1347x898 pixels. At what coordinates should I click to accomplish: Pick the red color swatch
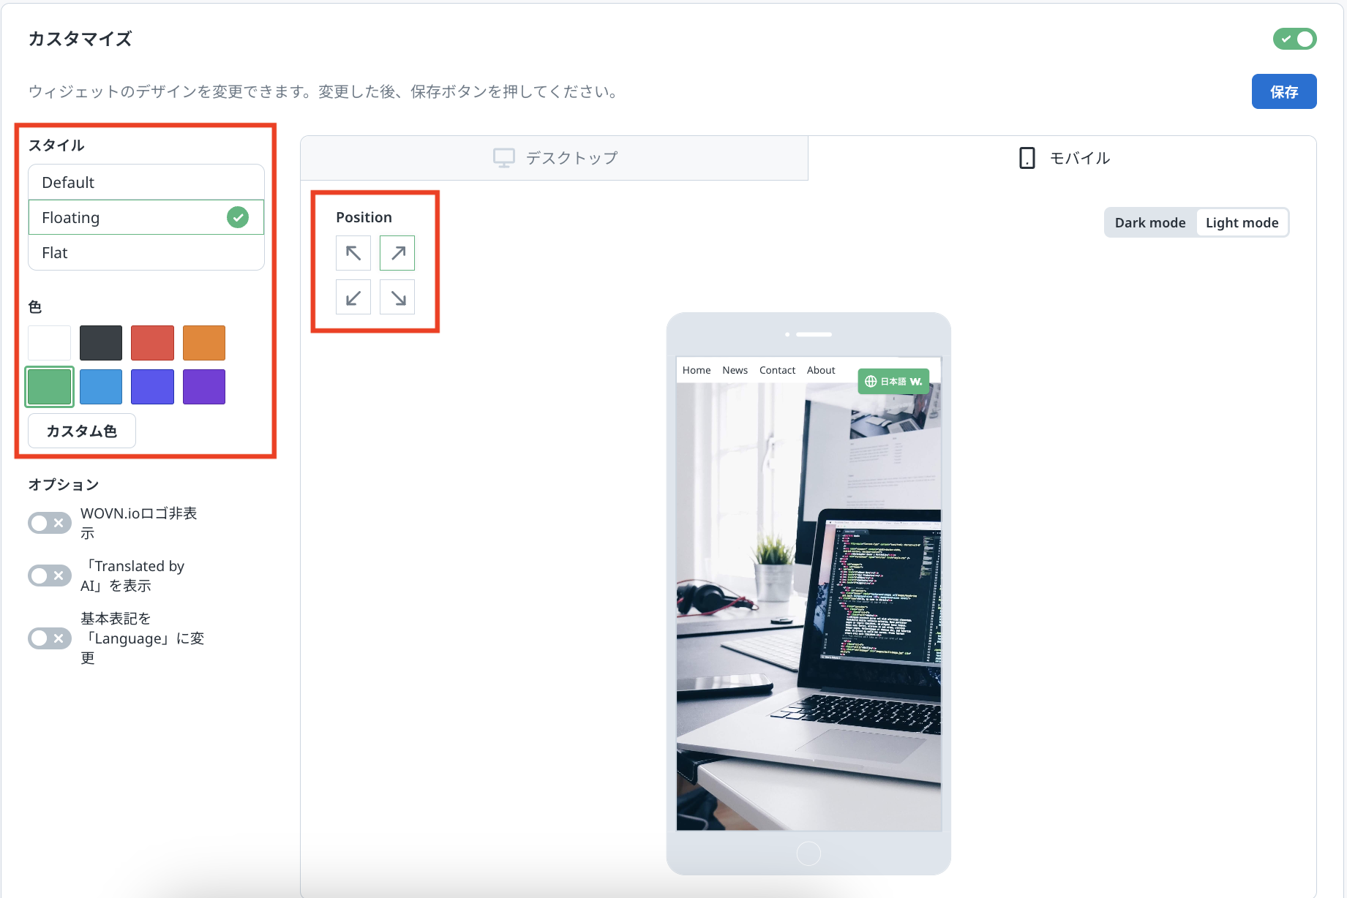tap(152, 343)
